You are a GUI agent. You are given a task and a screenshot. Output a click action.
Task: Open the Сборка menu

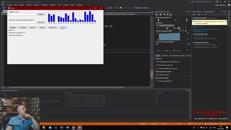[x=29, y=5]
